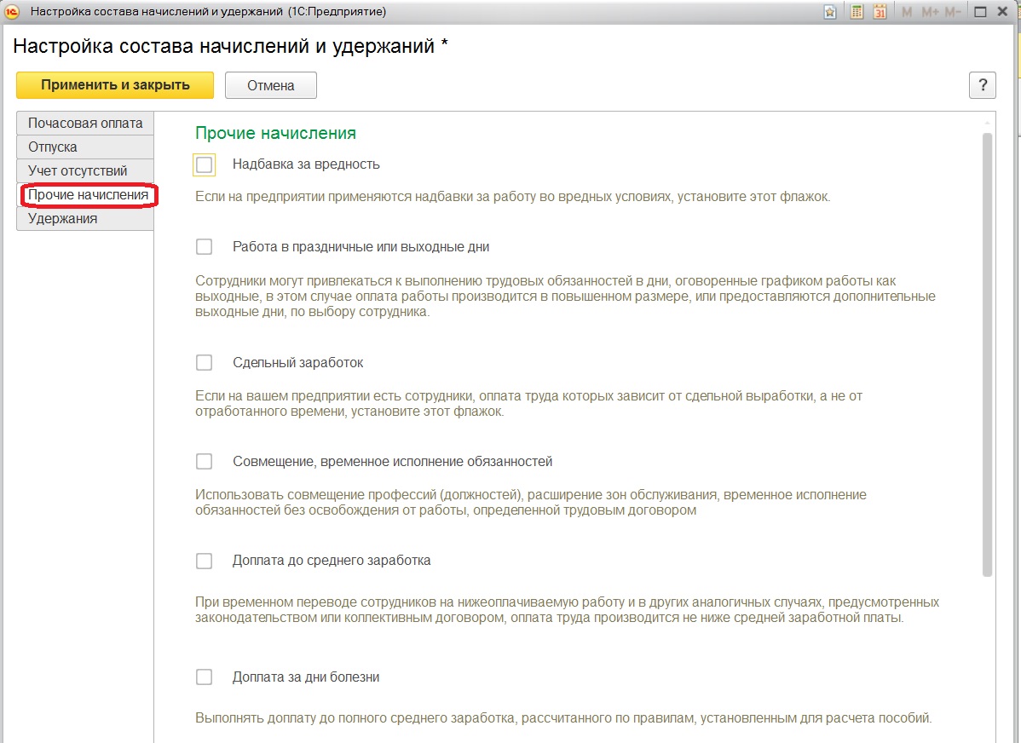Viewport: 1021px width, 743px height.
Task: Click description text about вредных условиях
Action: click(512, 197)
